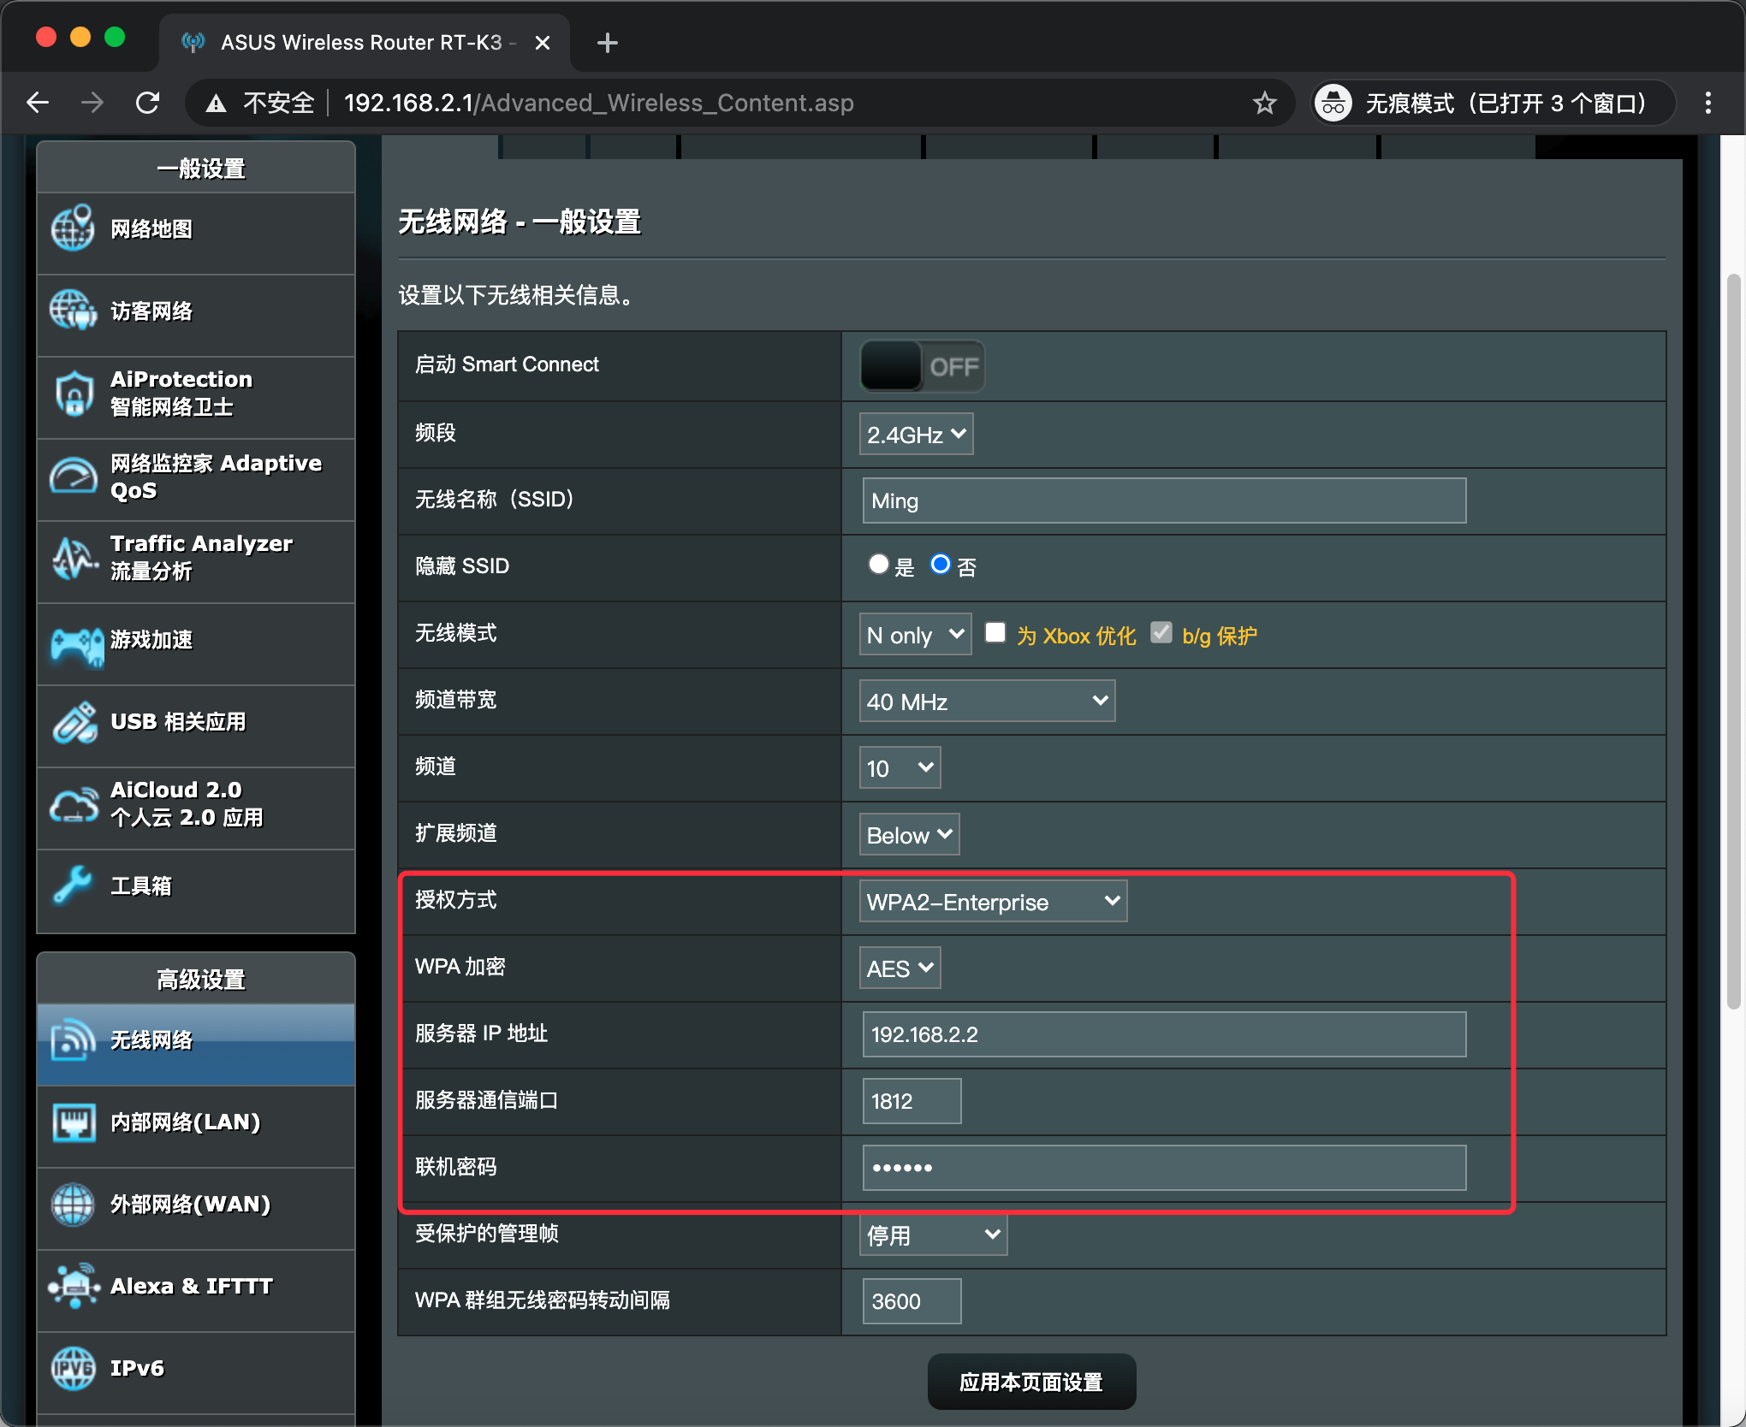This screenshot has height=1427, width=1746.
Task: Open the WPA2-Enterprise authentication dropdown
Action: point(993,902)
